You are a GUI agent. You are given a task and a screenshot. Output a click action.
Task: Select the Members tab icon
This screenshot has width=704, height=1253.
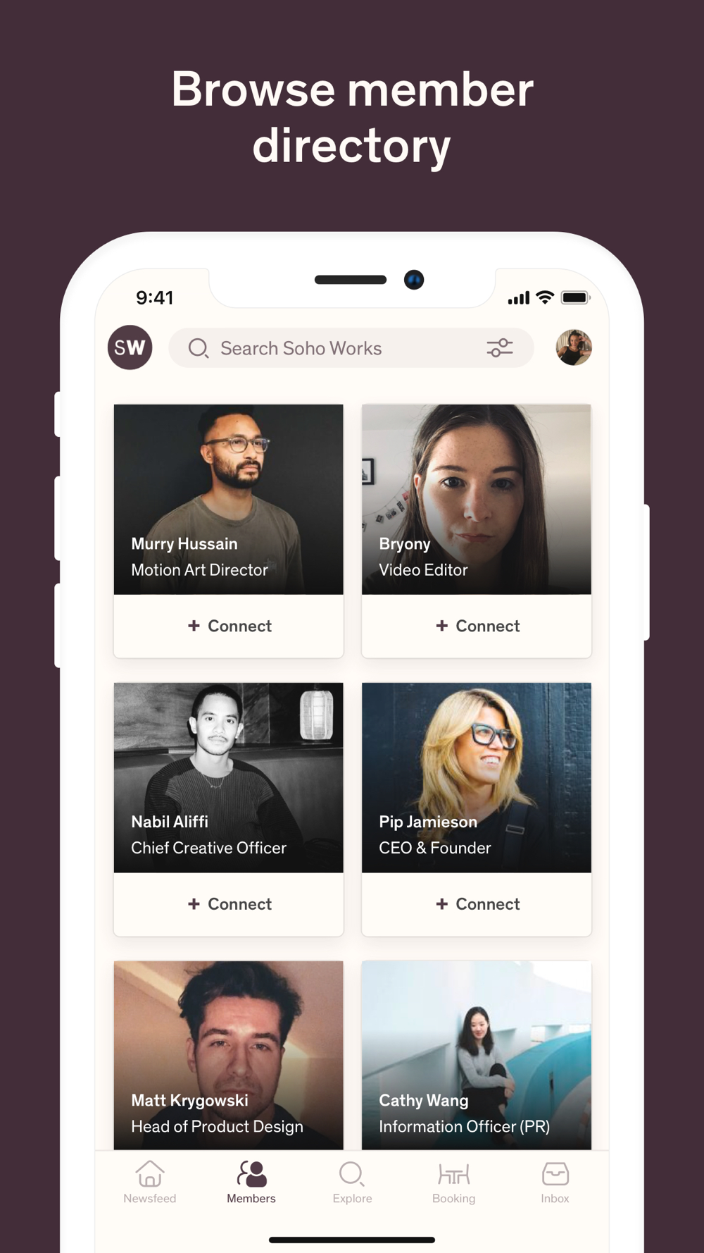click(x=251, y=1174)
